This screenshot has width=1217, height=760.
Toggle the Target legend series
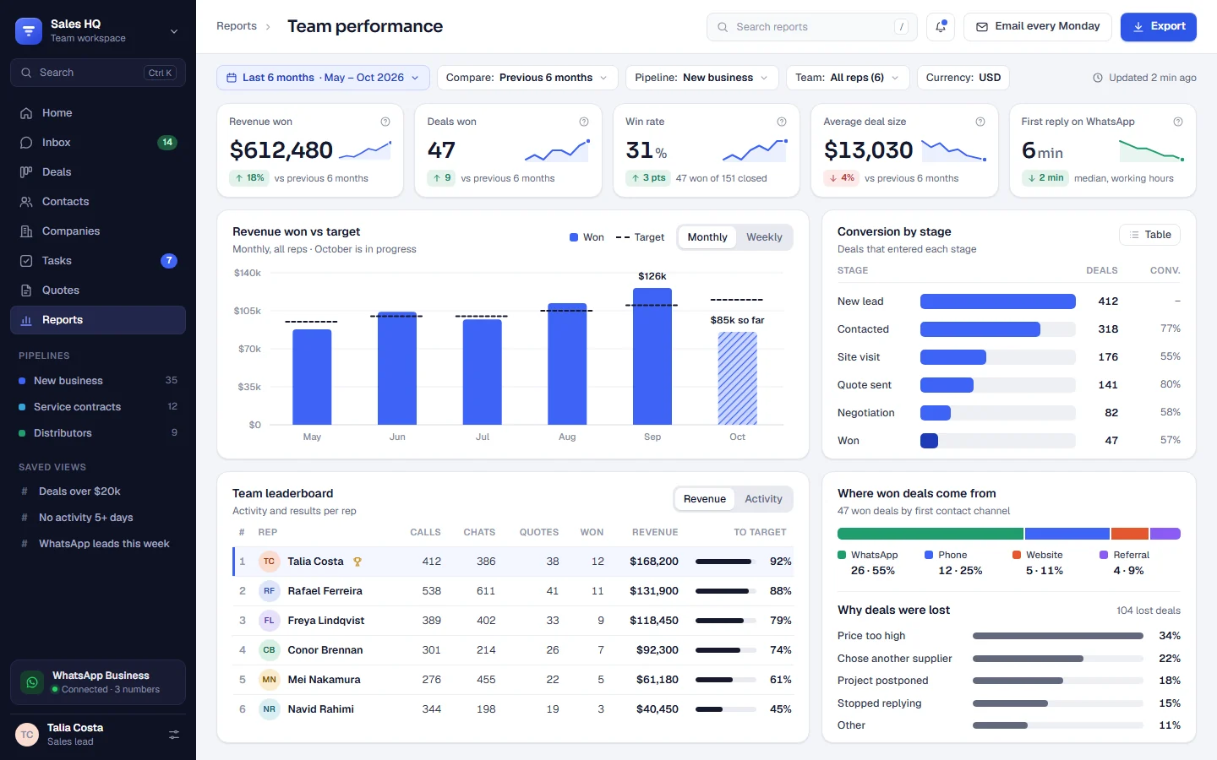(x=641, y=237)
